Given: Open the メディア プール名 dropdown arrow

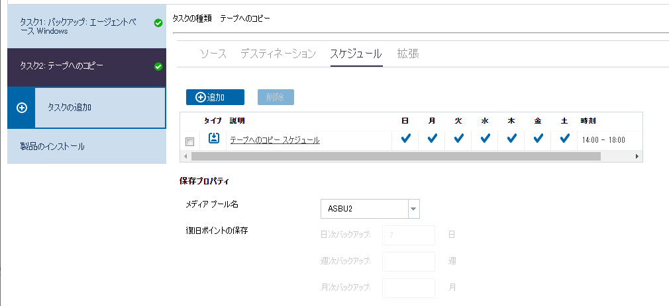Looking at the screenshot, I should pos(413,209).
